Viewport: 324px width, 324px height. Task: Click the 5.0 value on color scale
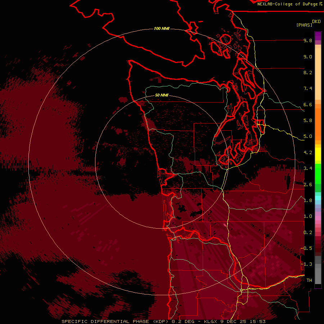point(308,136)
